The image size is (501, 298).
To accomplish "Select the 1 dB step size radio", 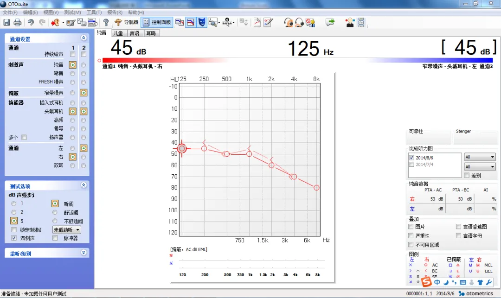I will pyautogui.click(x=14, y=204).
